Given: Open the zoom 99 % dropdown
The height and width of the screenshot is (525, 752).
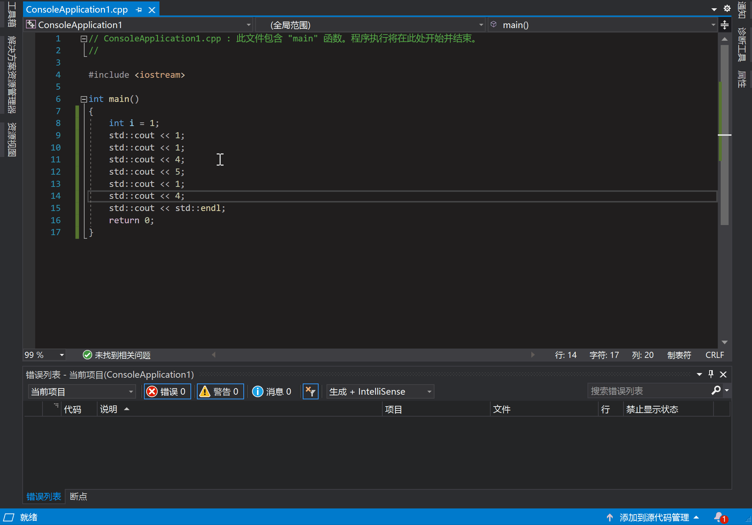Looking at the screenshot, I should point(62,355).
